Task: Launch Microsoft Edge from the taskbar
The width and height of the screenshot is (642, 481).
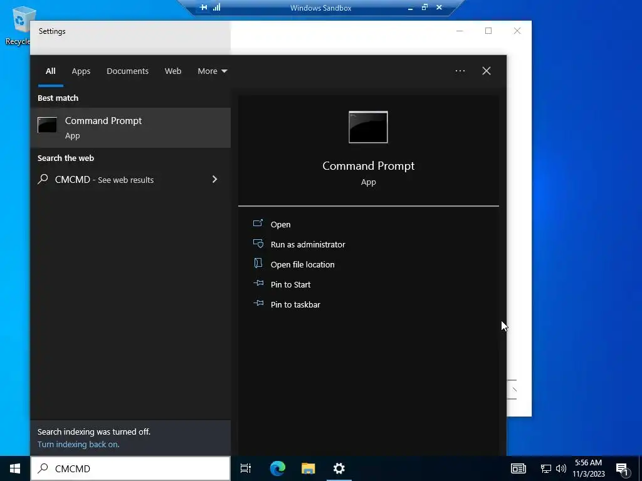Action: click(277, 468)
